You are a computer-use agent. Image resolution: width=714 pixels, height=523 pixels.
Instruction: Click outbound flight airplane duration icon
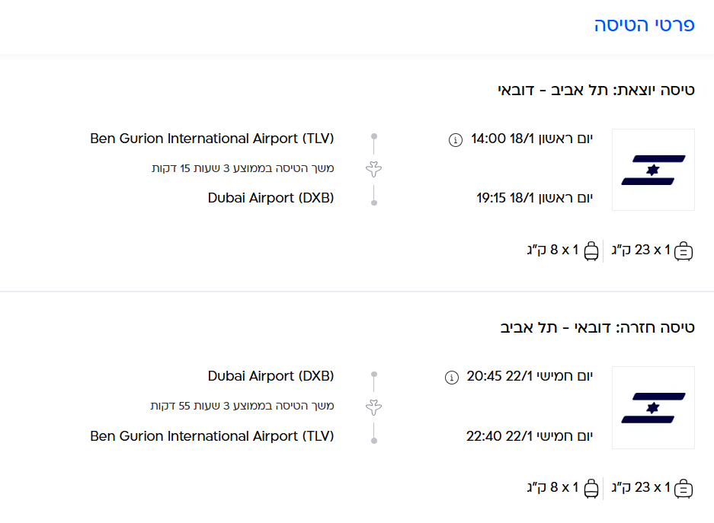373,168
